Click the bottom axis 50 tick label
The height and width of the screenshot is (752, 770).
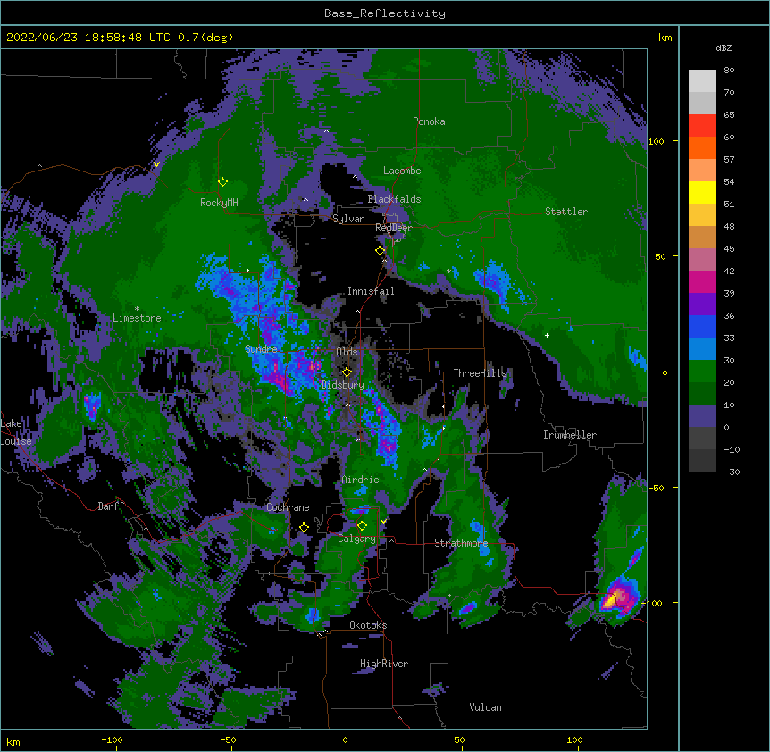point(459,739)
